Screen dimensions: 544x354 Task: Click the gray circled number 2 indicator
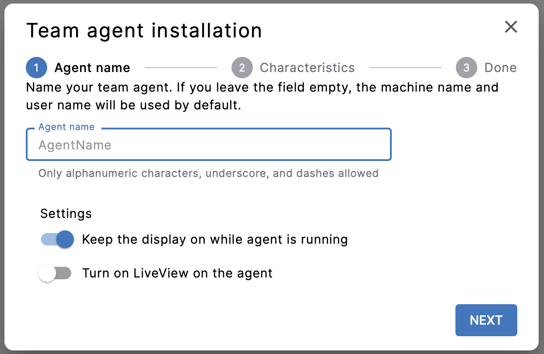(x=242, y=67)
